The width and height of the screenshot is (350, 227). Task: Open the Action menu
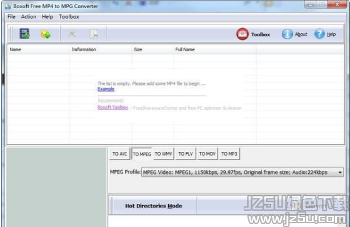pyautogui.click(x=29, y=17)
